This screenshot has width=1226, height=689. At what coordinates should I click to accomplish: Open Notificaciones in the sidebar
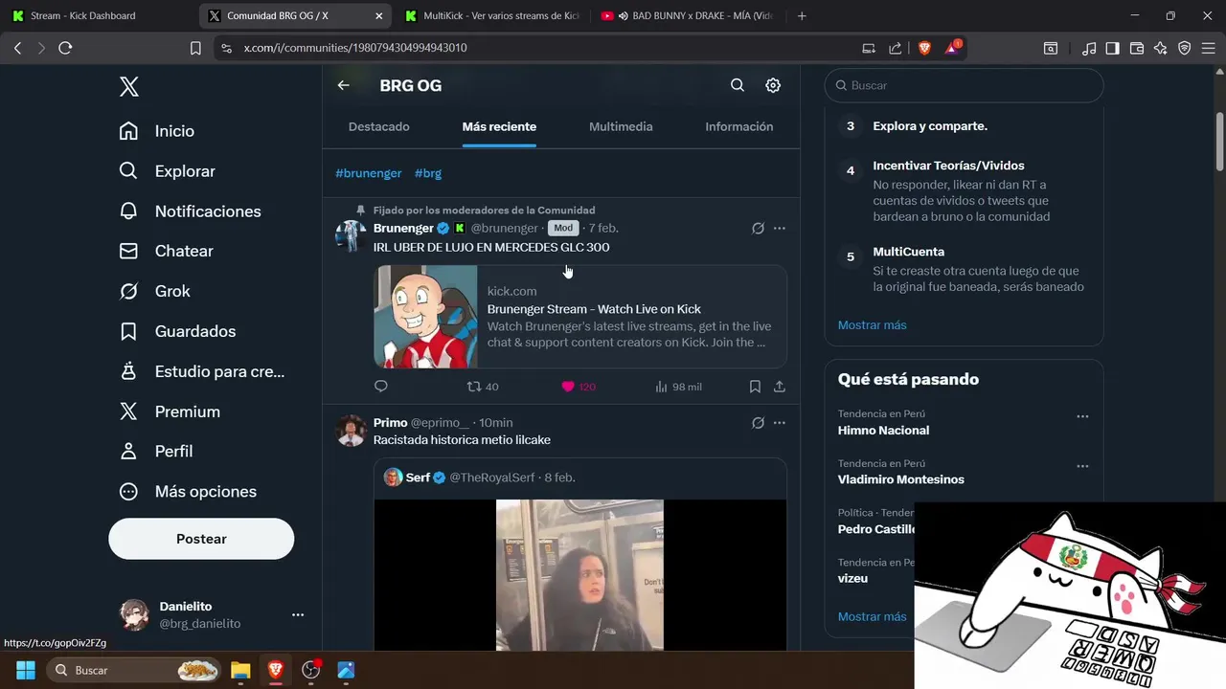[191, 211]
